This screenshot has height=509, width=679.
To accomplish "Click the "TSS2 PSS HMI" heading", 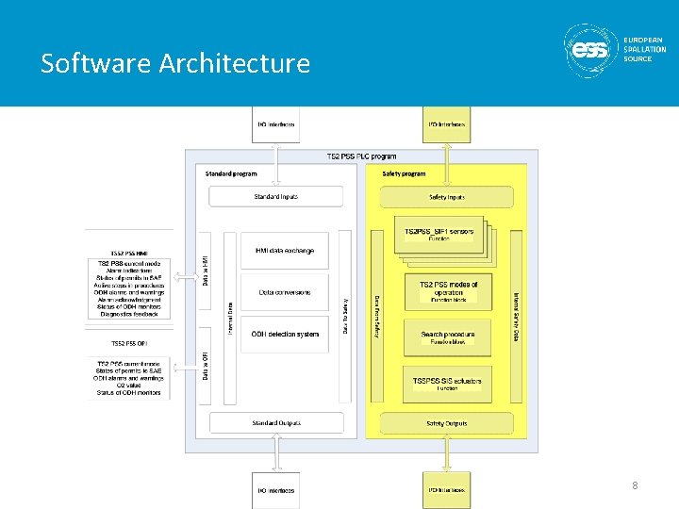I will [129, 254].
